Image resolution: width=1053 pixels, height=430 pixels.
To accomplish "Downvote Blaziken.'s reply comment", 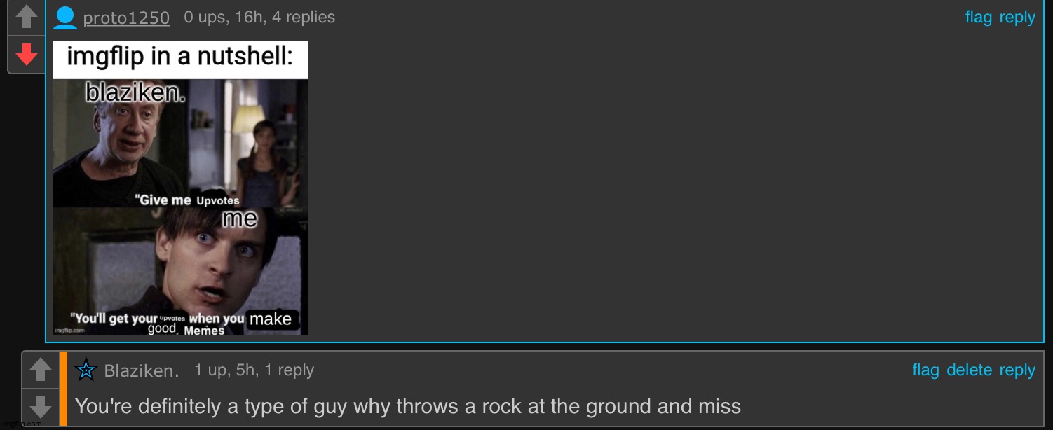I will pos(41,406).
